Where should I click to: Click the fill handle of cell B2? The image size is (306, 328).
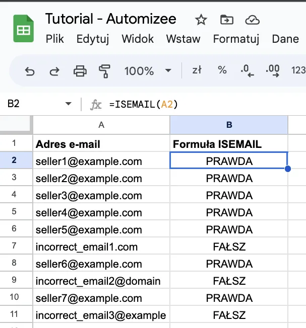pyautogui.click(x=288, y=169)
